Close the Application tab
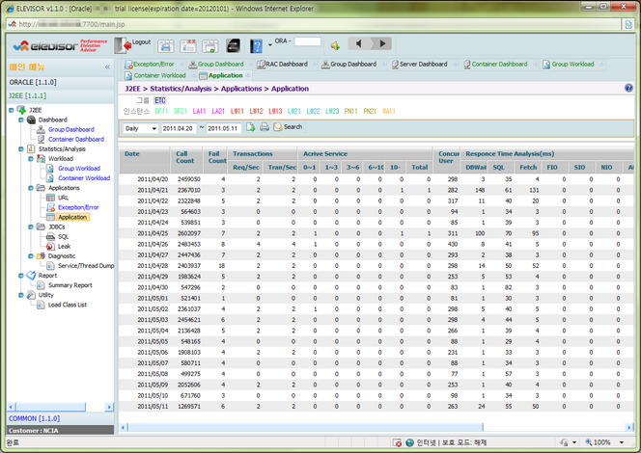Screen dimensions: 641x453 pos(248,74)
